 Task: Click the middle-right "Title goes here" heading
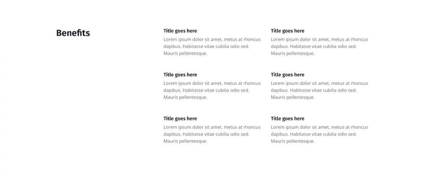pyautogui.click(x=288, y=75)
